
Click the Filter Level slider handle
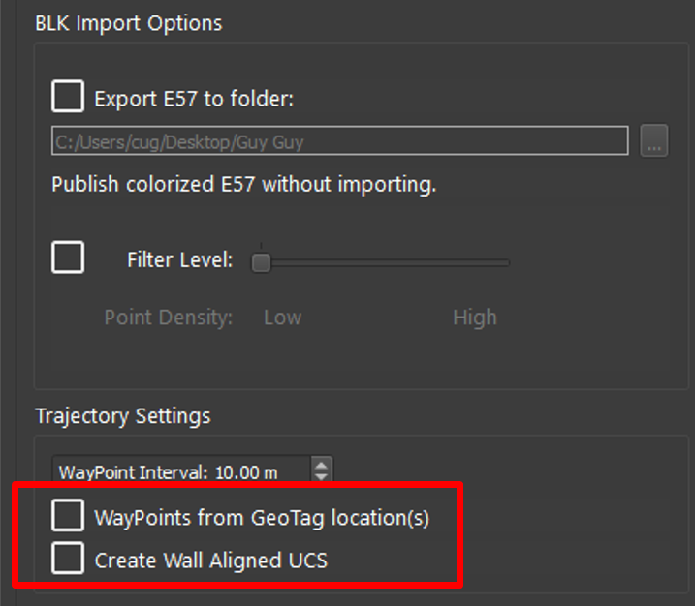pyautogui.click(x=261, y=261)
